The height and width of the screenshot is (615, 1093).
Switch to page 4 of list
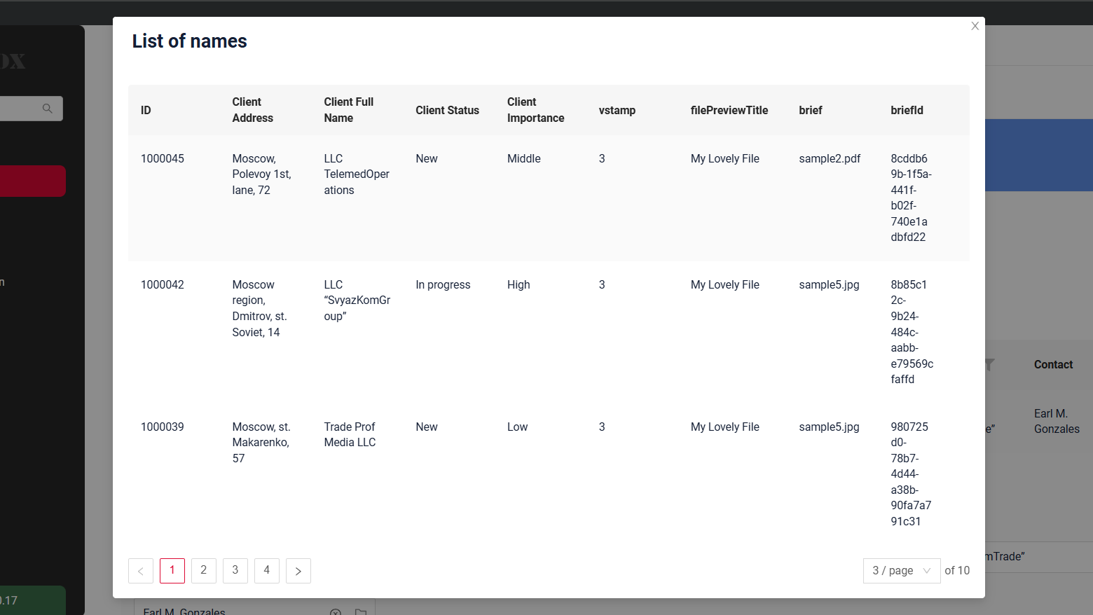(267, 570)
